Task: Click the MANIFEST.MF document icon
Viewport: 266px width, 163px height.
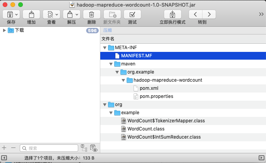Action: tap(117, 56)
